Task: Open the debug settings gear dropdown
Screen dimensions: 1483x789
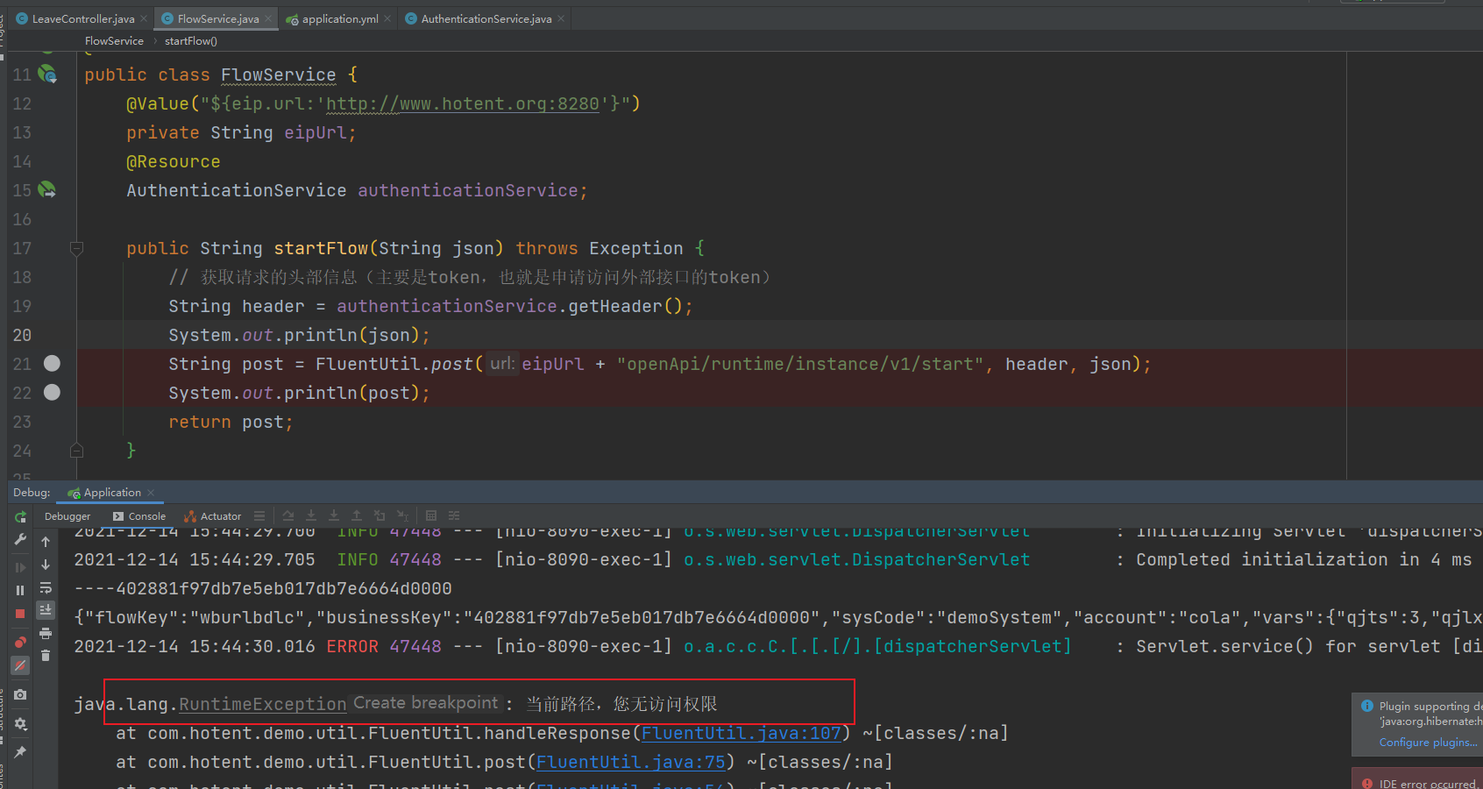Action: [x=20, y=723]
